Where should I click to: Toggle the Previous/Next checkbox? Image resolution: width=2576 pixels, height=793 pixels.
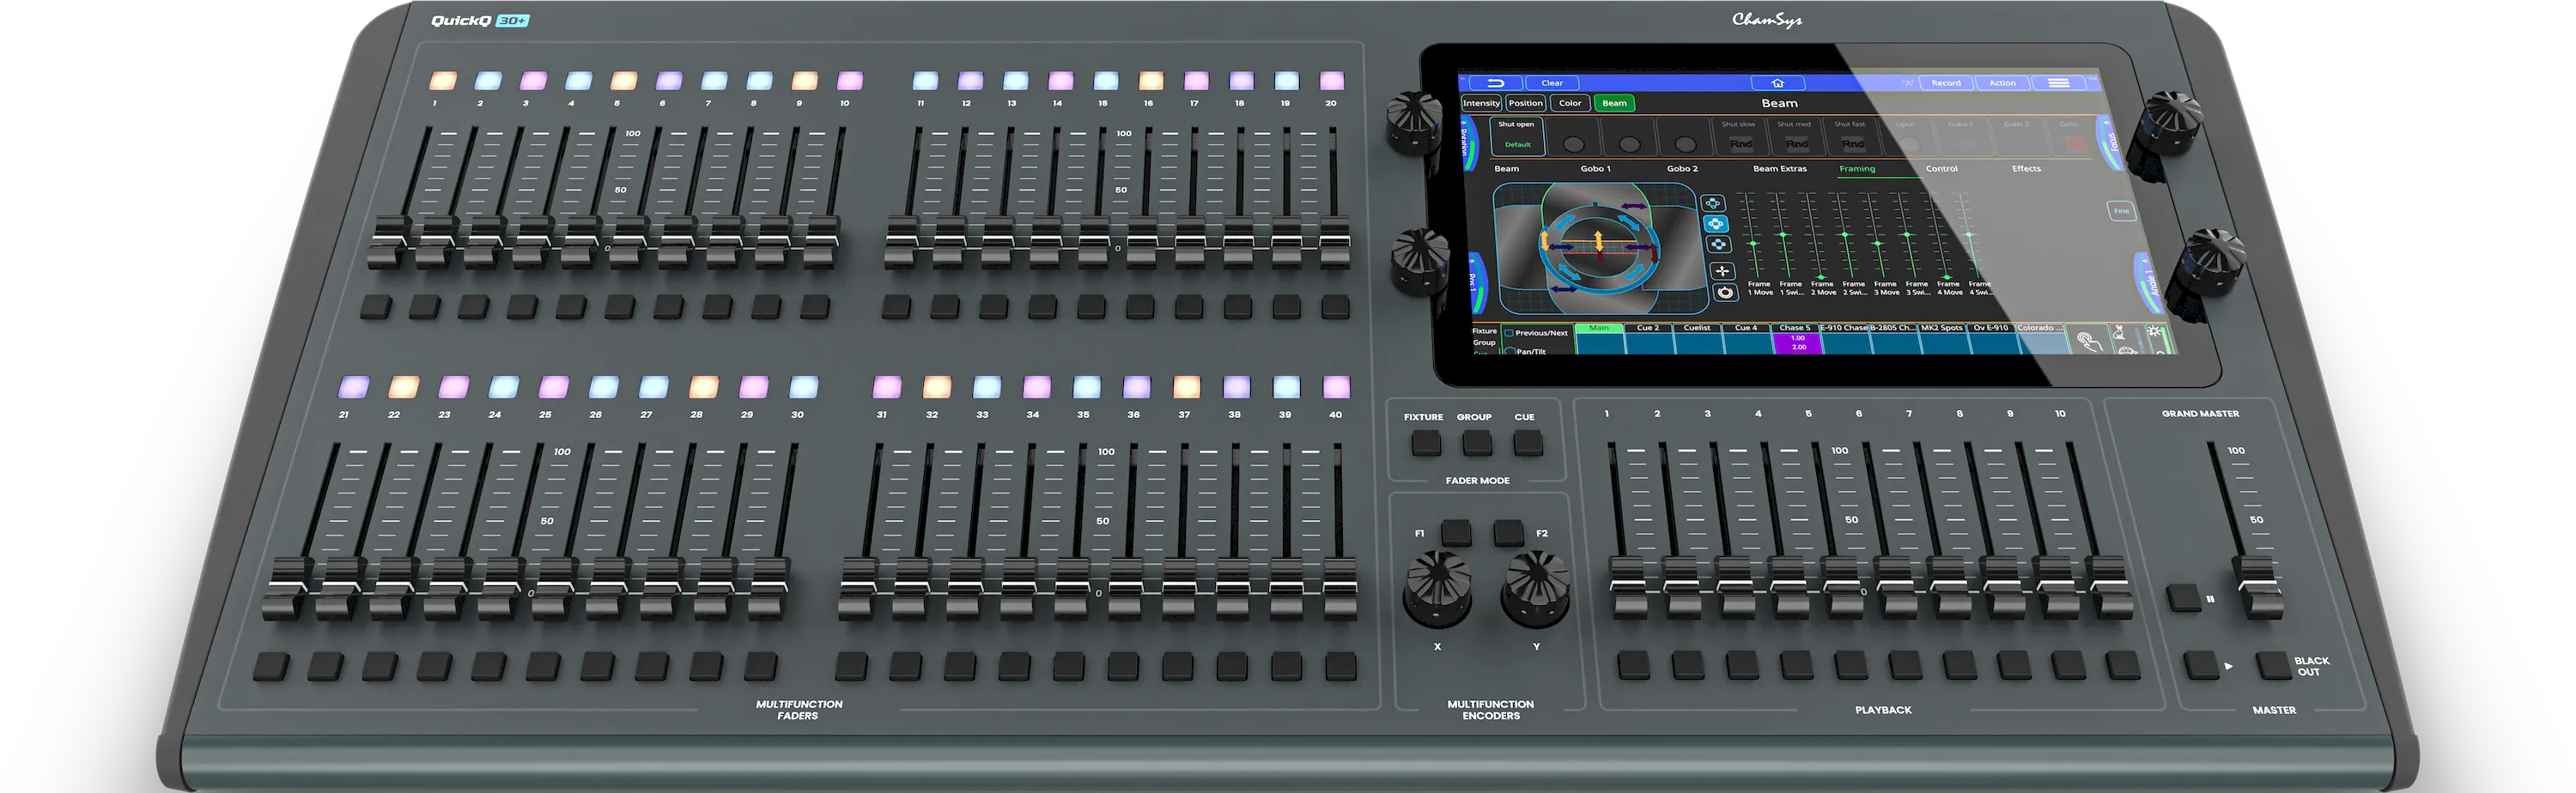(1509, 333)
